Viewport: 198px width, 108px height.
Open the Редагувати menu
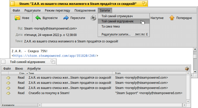pyautogui.click(x=32, y=11)
